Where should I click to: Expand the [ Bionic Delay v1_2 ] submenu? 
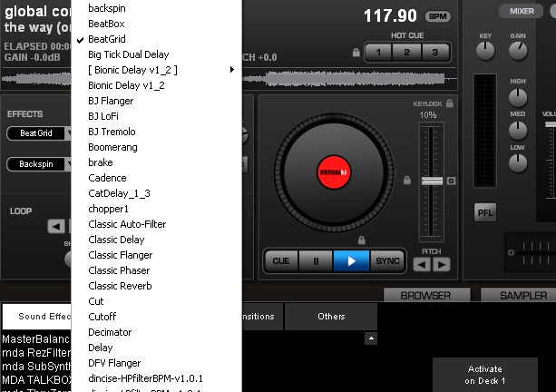pos(156,70)
